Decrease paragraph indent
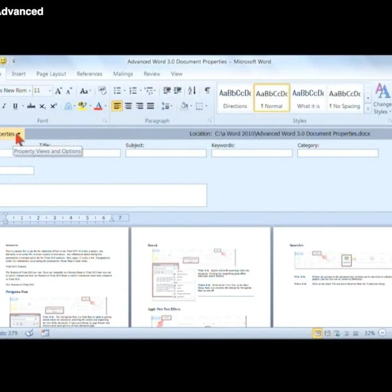This screenshot has height=392, width=392. [167, 90]
